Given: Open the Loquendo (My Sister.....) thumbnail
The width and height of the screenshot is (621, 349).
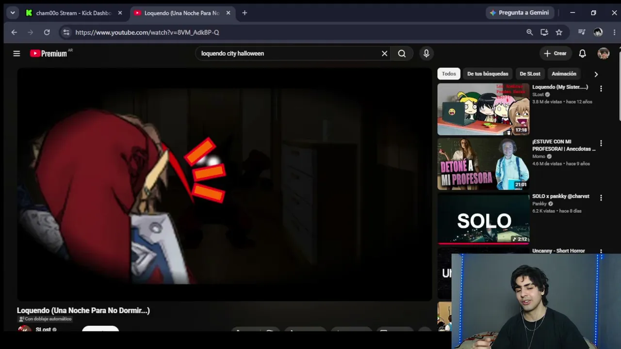Looking at the screenshot, I should [x=483, y=109].
